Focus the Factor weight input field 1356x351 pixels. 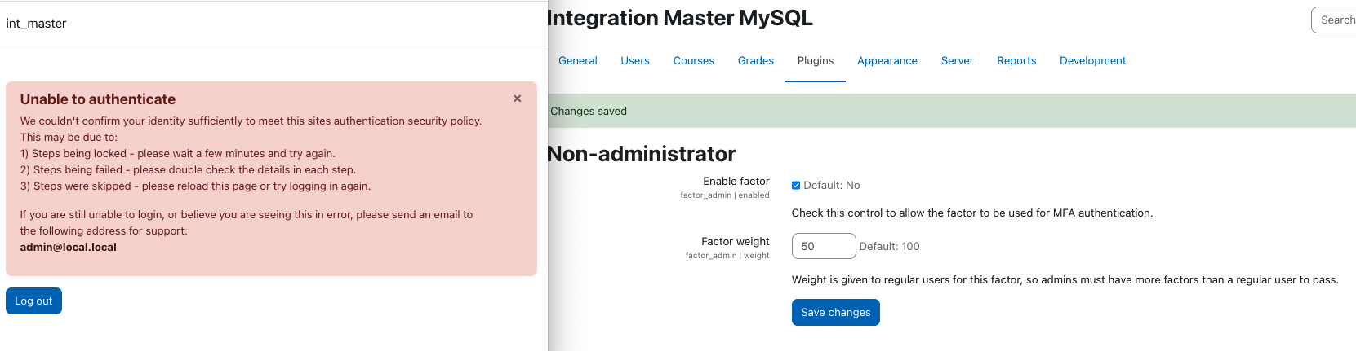823,246
